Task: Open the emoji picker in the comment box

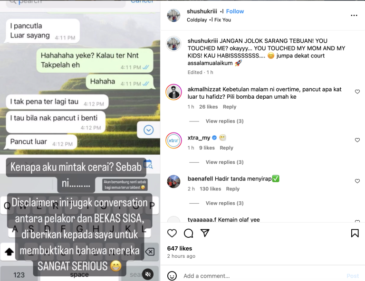Action: click(172, 276)
